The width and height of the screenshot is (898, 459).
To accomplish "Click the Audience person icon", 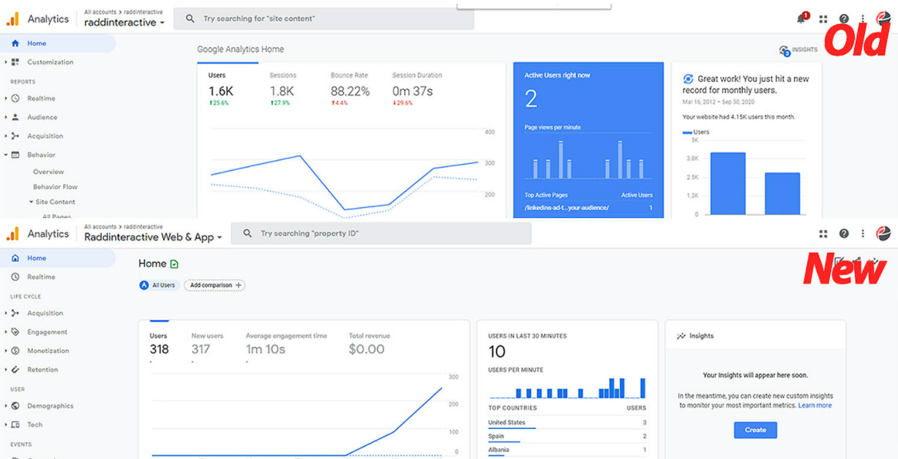I will coord(15,117).
